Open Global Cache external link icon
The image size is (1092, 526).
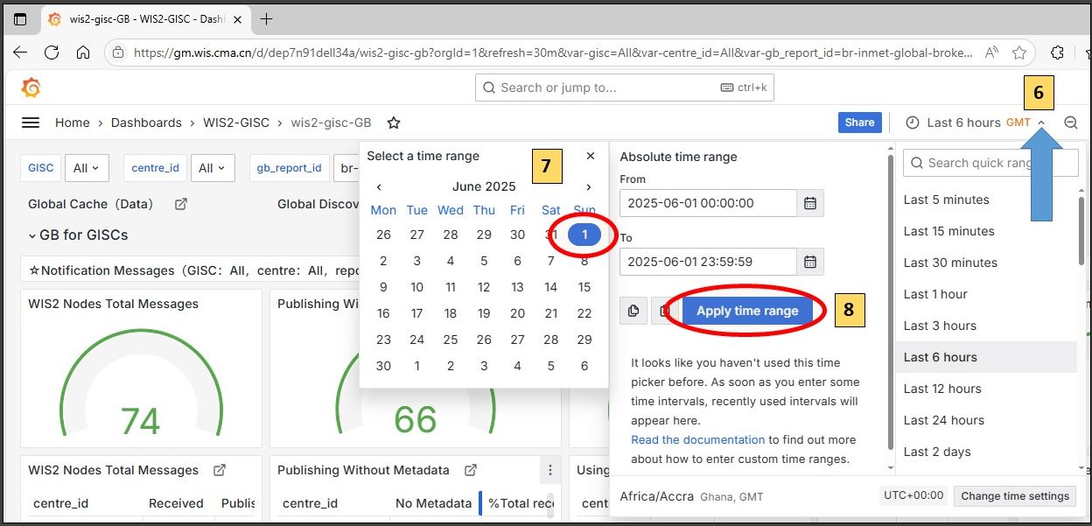[x=181, y=204]
